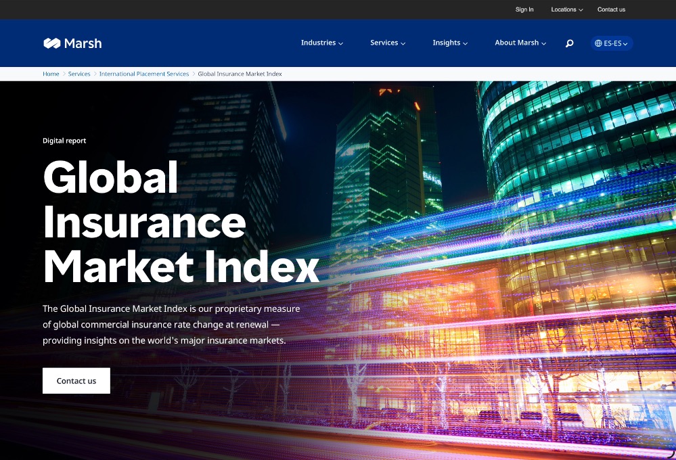Click the Global Insurance Market Index headline
Viewport: 676px width, 460px height.
pyautogui.click(x=179, y=222)
